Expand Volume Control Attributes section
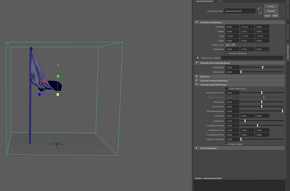The width and height of the screenshot is (290, 191). pos(197,80)
